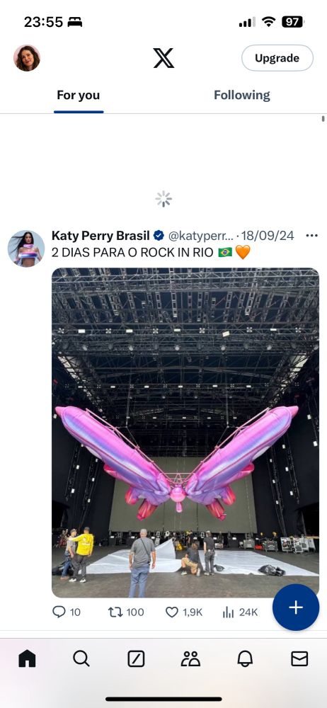Screen dimensions: 327x708
Task: Reply to the Katy Perry Brasil post
Action: [66, 612]
